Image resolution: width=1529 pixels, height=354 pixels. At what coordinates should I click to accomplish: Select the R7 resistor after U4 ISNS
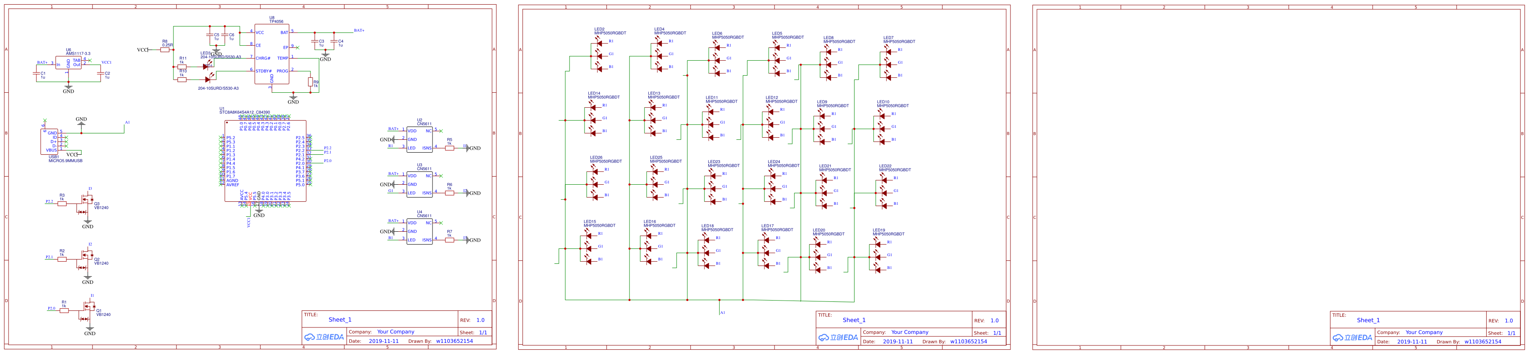pos(449,240)
